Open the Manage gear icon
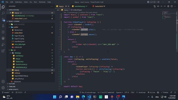178x100 pixels. 3,88
